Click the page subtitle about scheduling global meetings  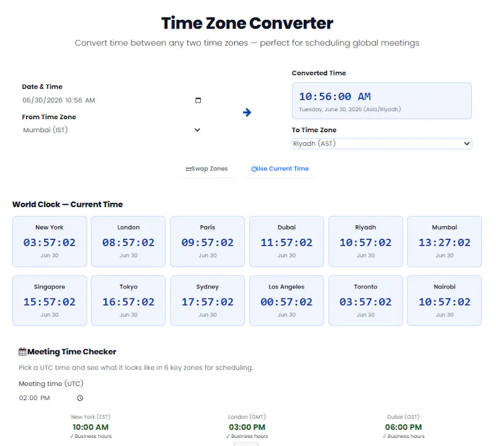point(247,43)
